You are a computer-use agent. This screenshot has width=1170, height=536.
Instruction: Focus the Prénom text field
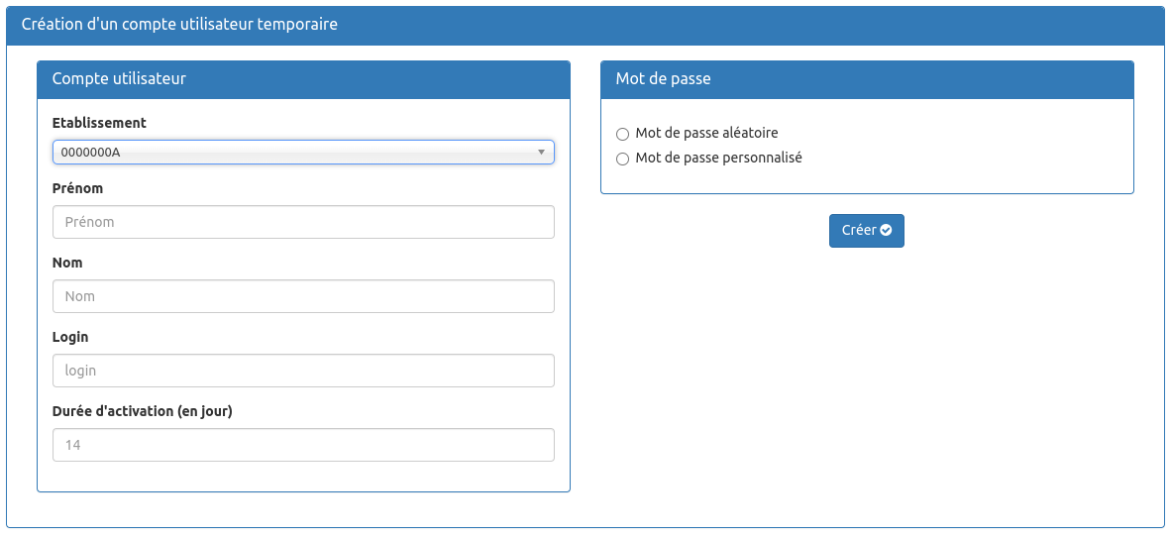[303, 223]
